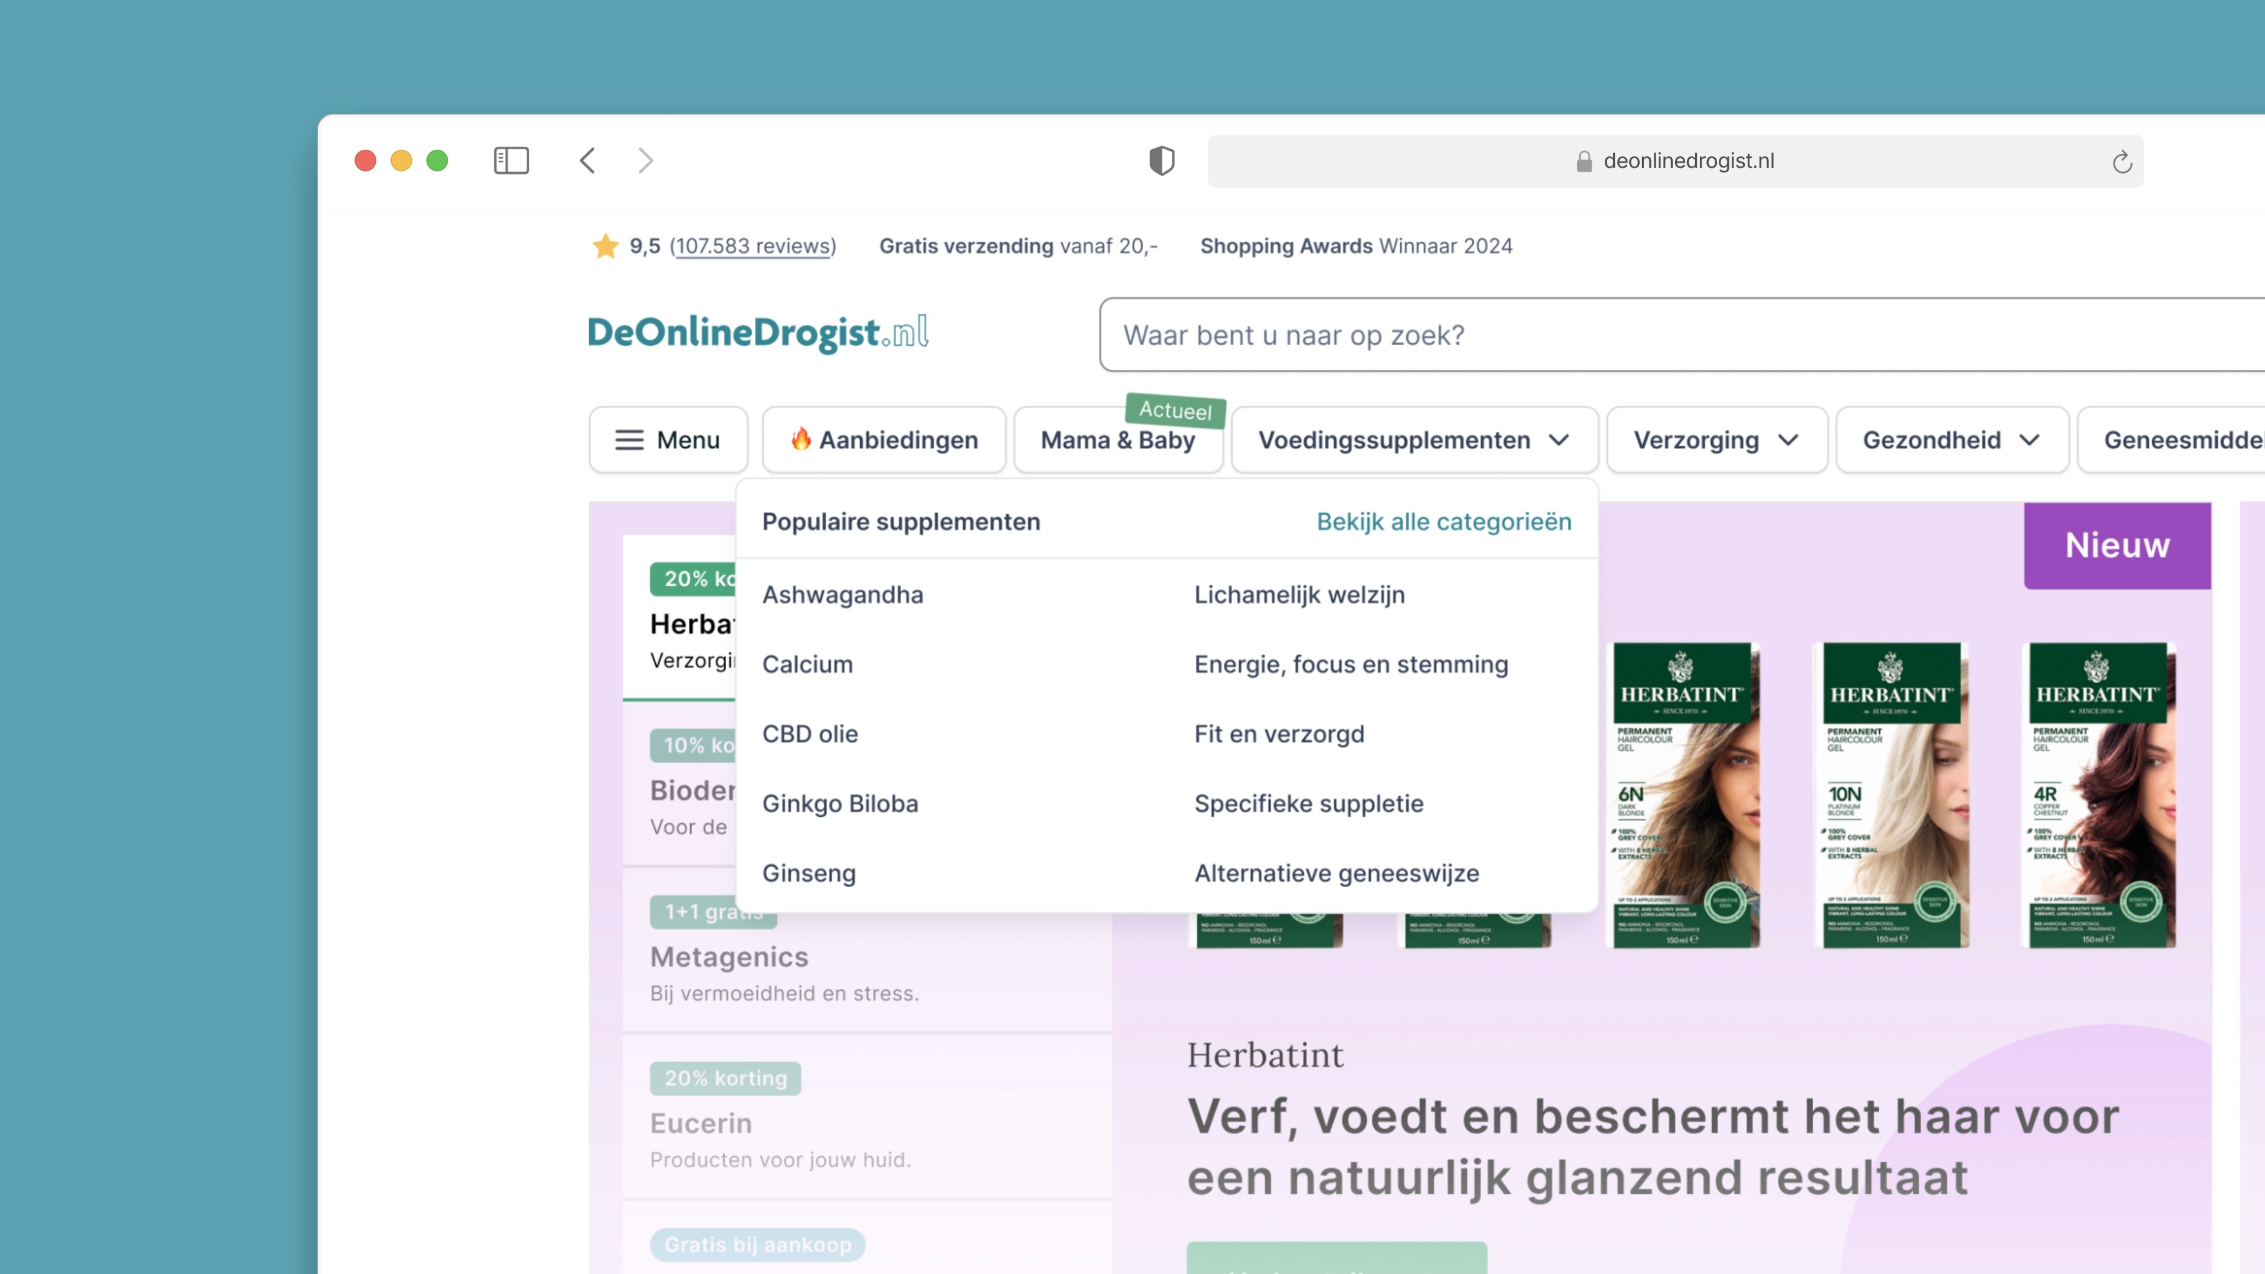Click the deonlinedrogist.nl address bar
This screenshot has width=2265, height=1274.
1675,161
